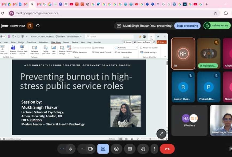Click Set Up Slide Show
This screenshot has height=157, width=232.
click(46, 50)
